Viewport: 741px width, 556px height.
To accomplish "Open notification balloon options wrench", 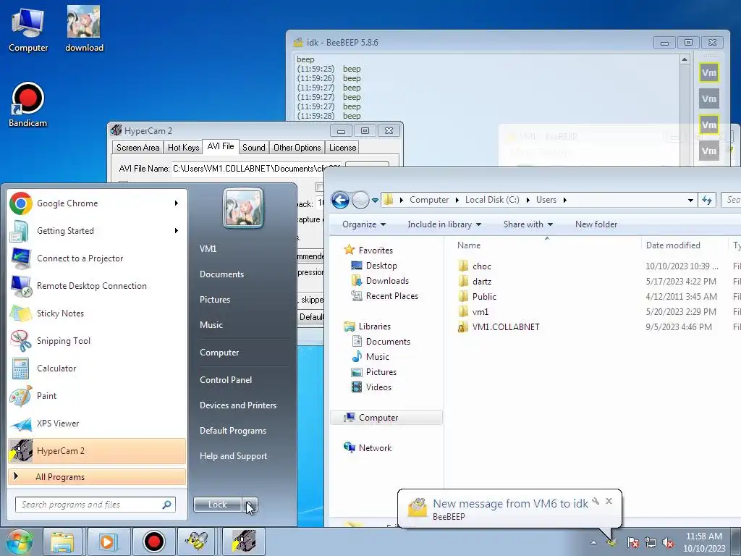I will click(596, 501).
